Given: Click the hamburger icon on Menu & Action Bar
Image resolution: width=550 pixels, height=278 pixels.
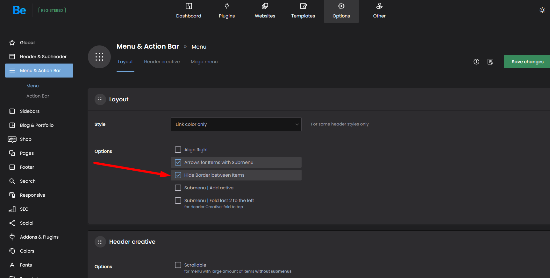Looking at the screenshot, I should [12, 71].
